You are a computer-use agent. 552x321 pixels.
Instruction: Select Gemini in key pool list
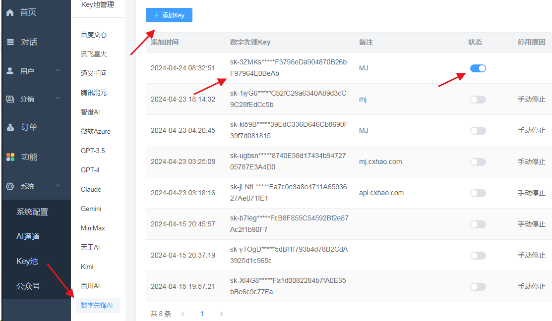point(91,209)
